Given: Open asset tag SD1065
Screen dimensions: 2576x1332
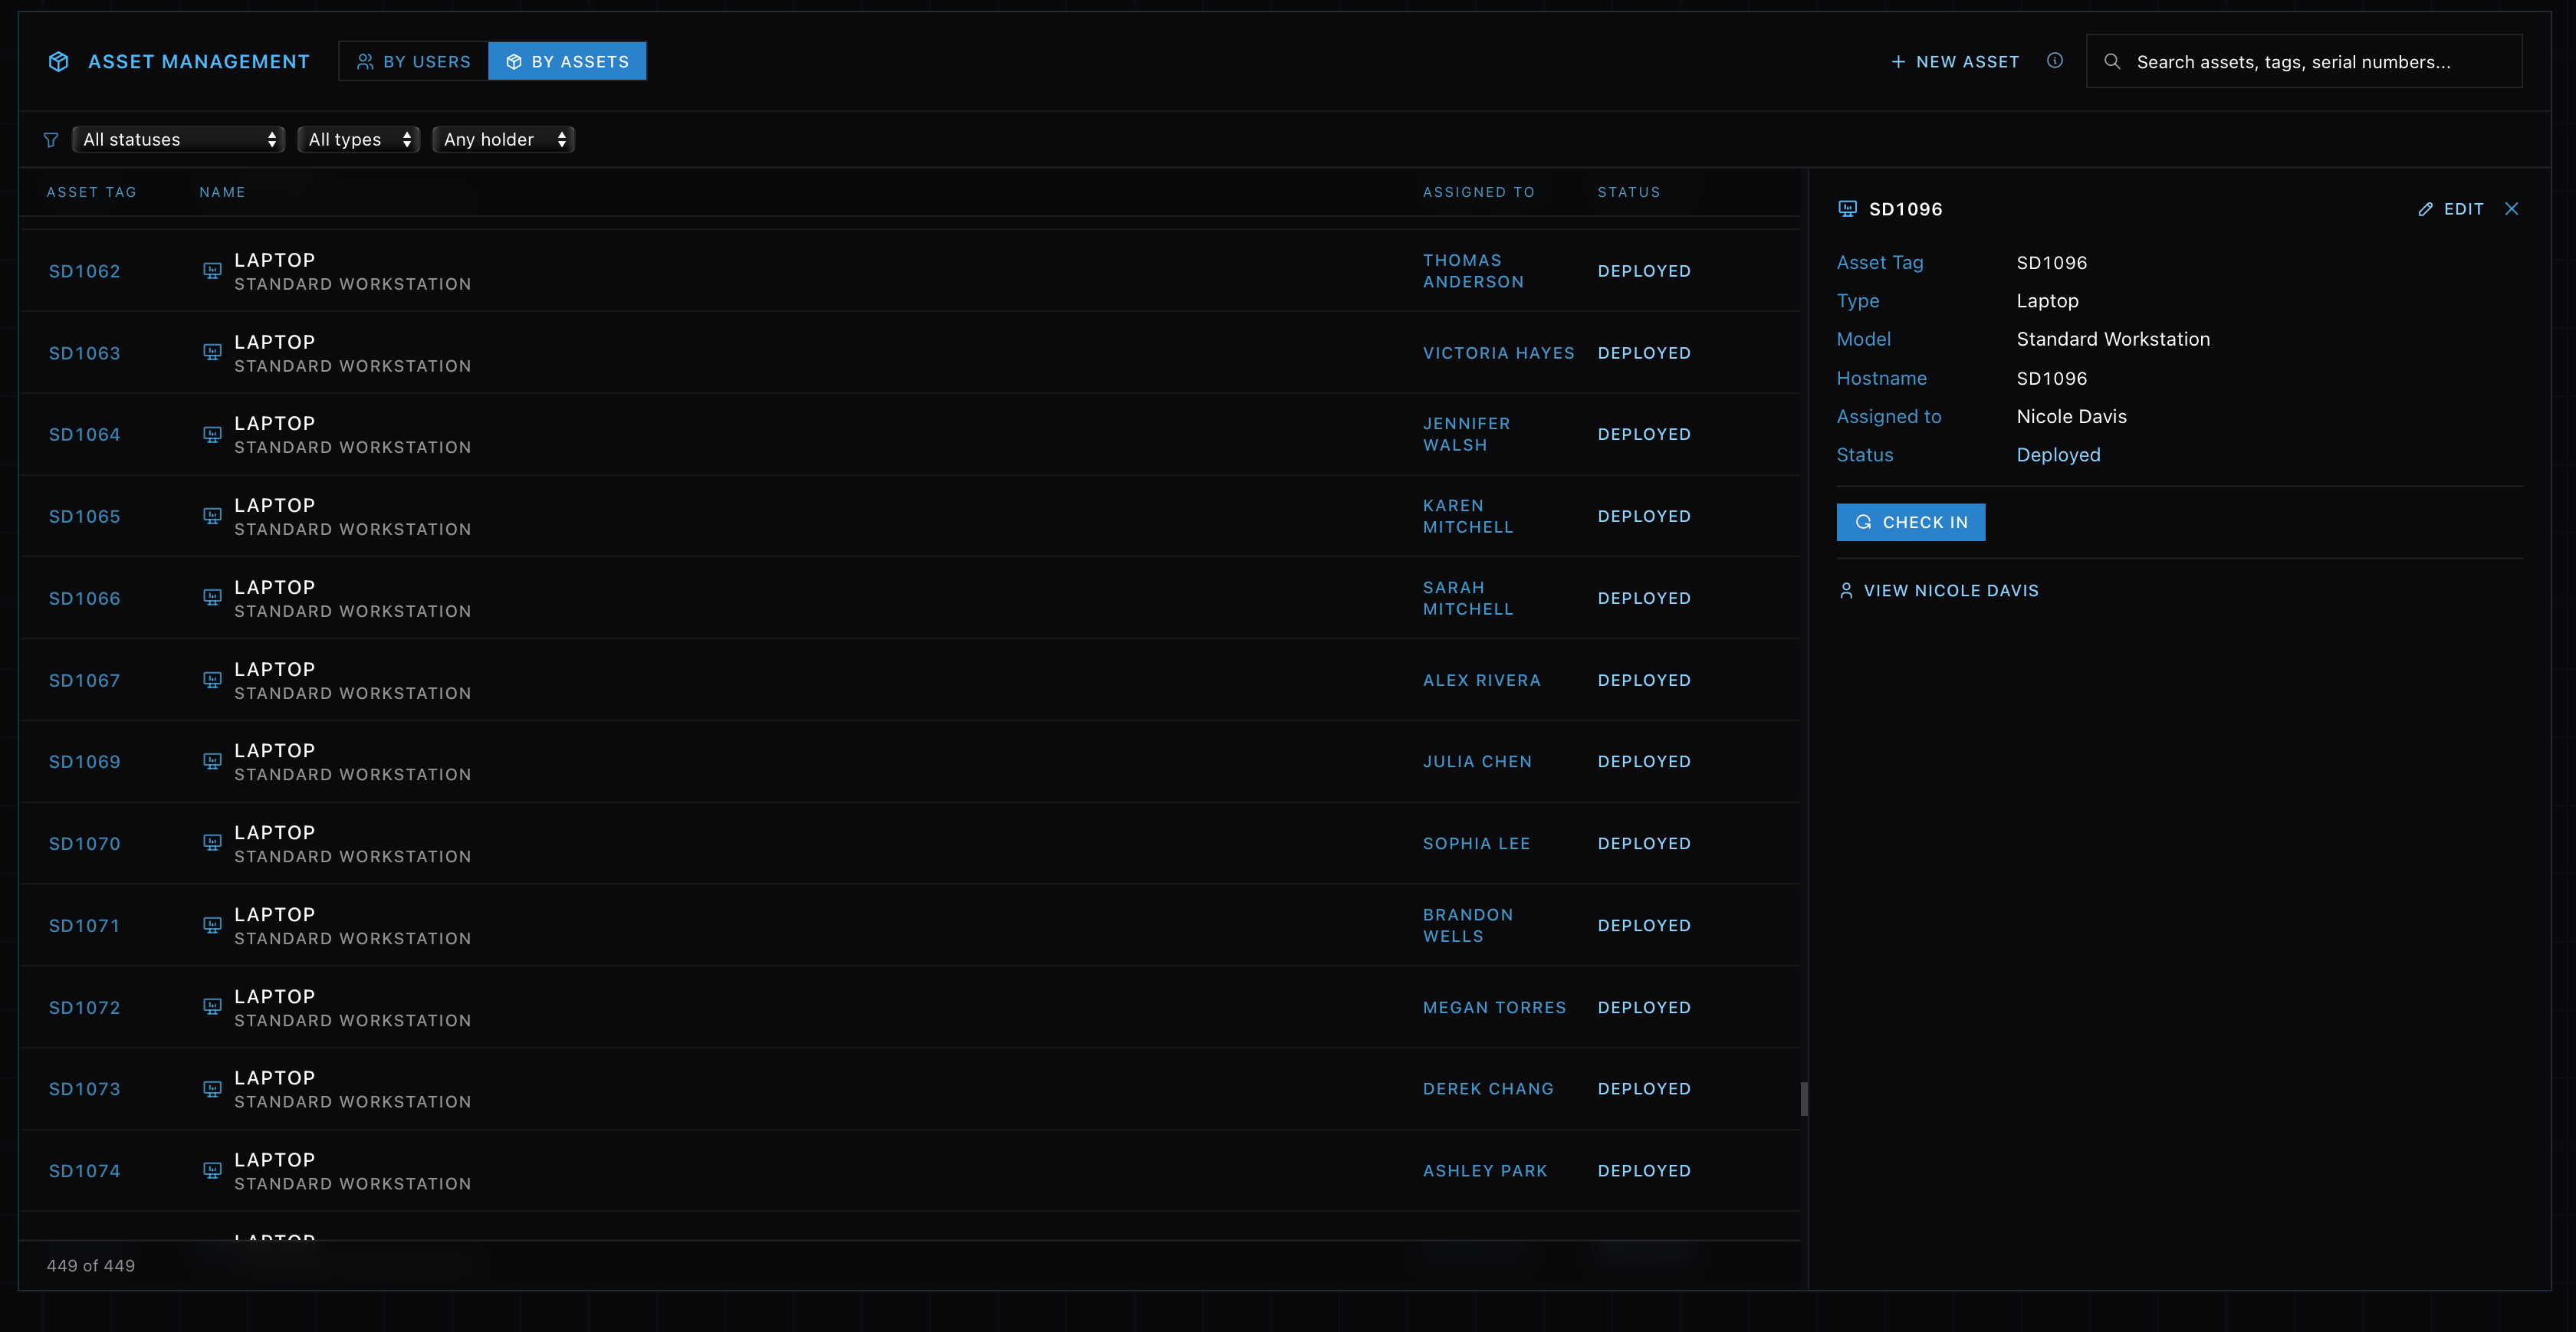Looking at the screenshot, I should 84,517.
